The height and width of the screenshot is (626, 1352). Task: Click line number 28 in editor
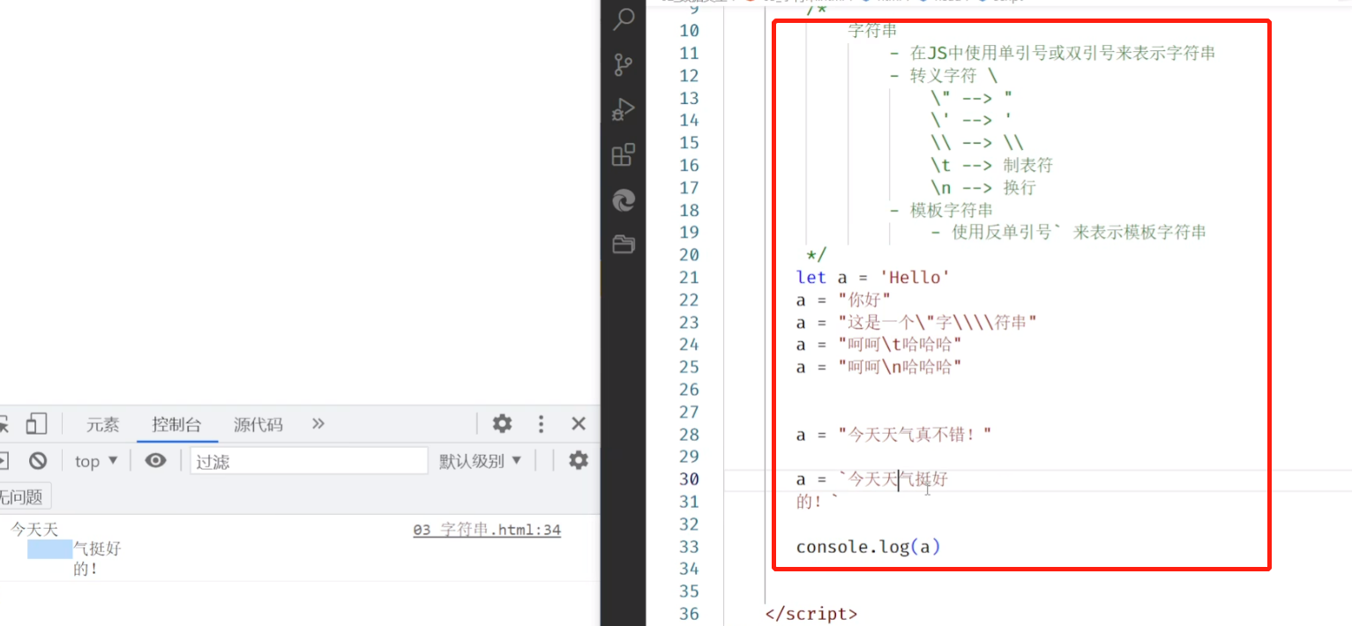click(x=689, y=434)
